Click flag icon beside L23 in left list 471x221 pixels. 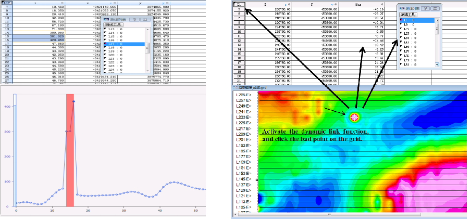pyautogui.click(x=105, y=66)
